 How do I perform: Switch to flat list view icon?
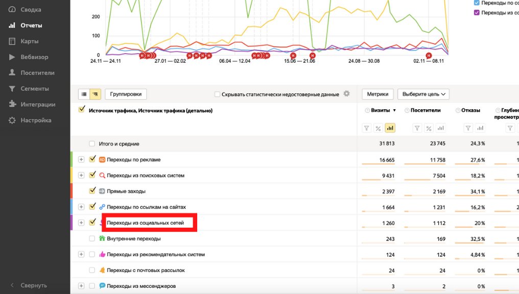84,94
